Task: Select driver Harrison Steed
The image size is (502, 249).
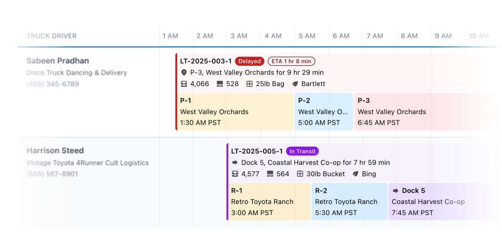Action: tap(55, 151)
